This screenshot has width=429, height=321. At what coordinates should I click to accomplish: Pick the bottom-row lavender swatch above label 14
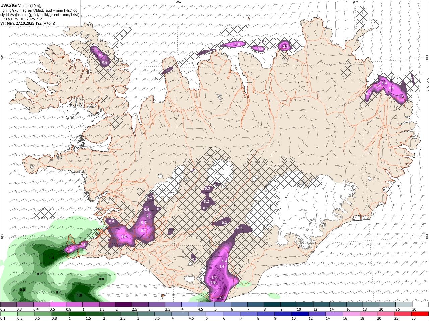point(334,314)
